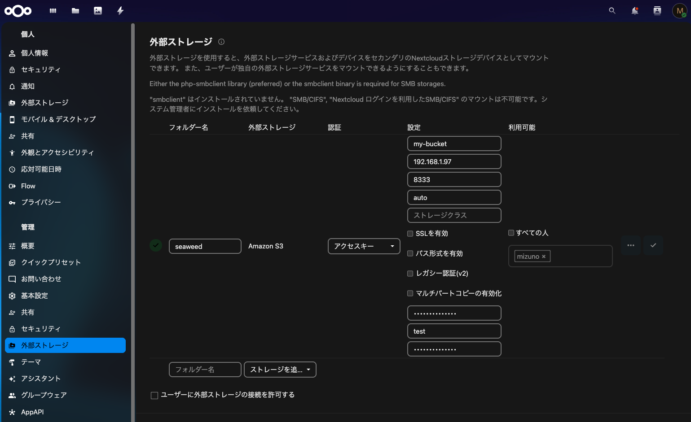
Task: Open the three-dots more options menu
Action: pos(631,245)
